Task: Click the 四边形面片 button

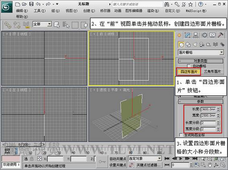Action: (x=189, y=71)
